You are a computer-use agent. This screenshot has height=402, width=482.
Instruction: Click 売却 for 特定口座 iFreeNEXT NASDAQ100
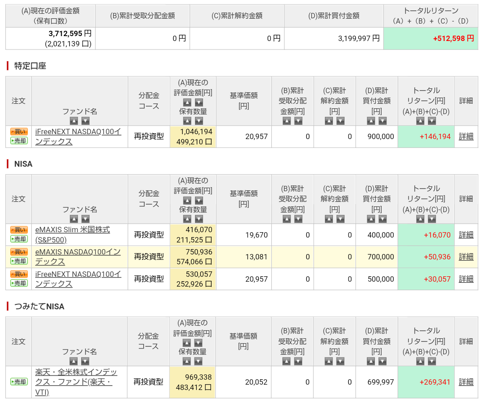(19, 140)
